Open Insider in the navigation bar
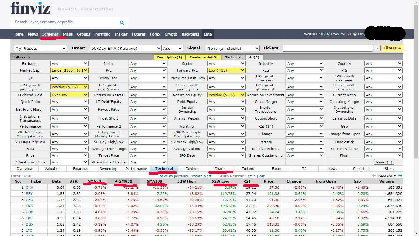 click(121, 34)
